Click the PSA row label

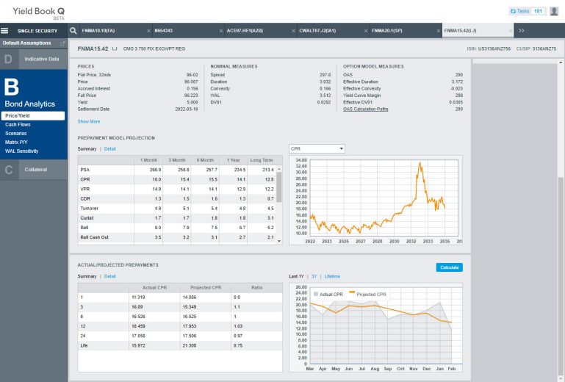(x=84, y=170)
